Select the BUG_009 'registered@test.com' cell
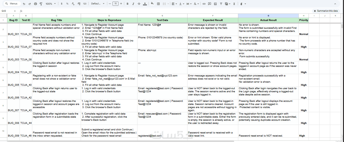The image size is (344, 142). coord(162,131)
